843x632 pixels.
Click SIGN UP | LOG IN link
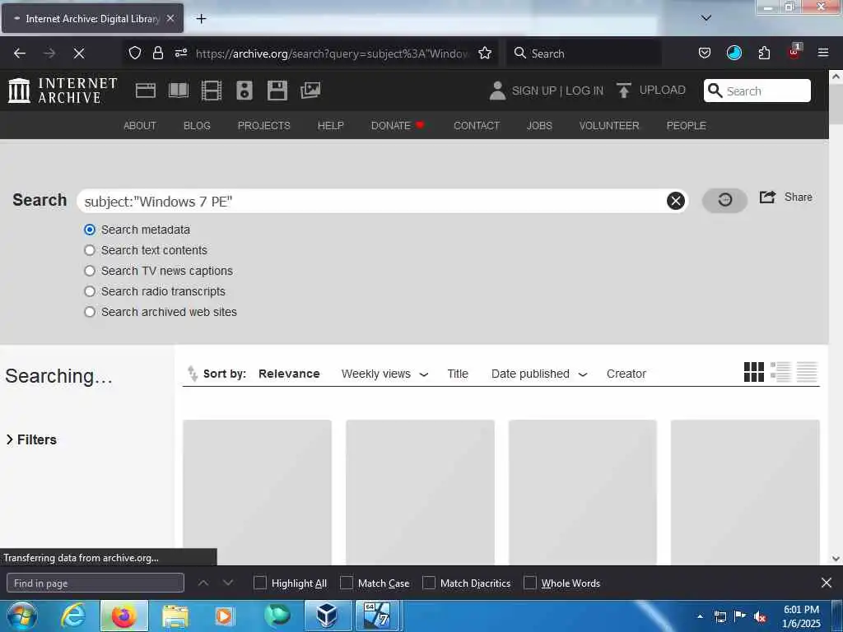(557, 91)
